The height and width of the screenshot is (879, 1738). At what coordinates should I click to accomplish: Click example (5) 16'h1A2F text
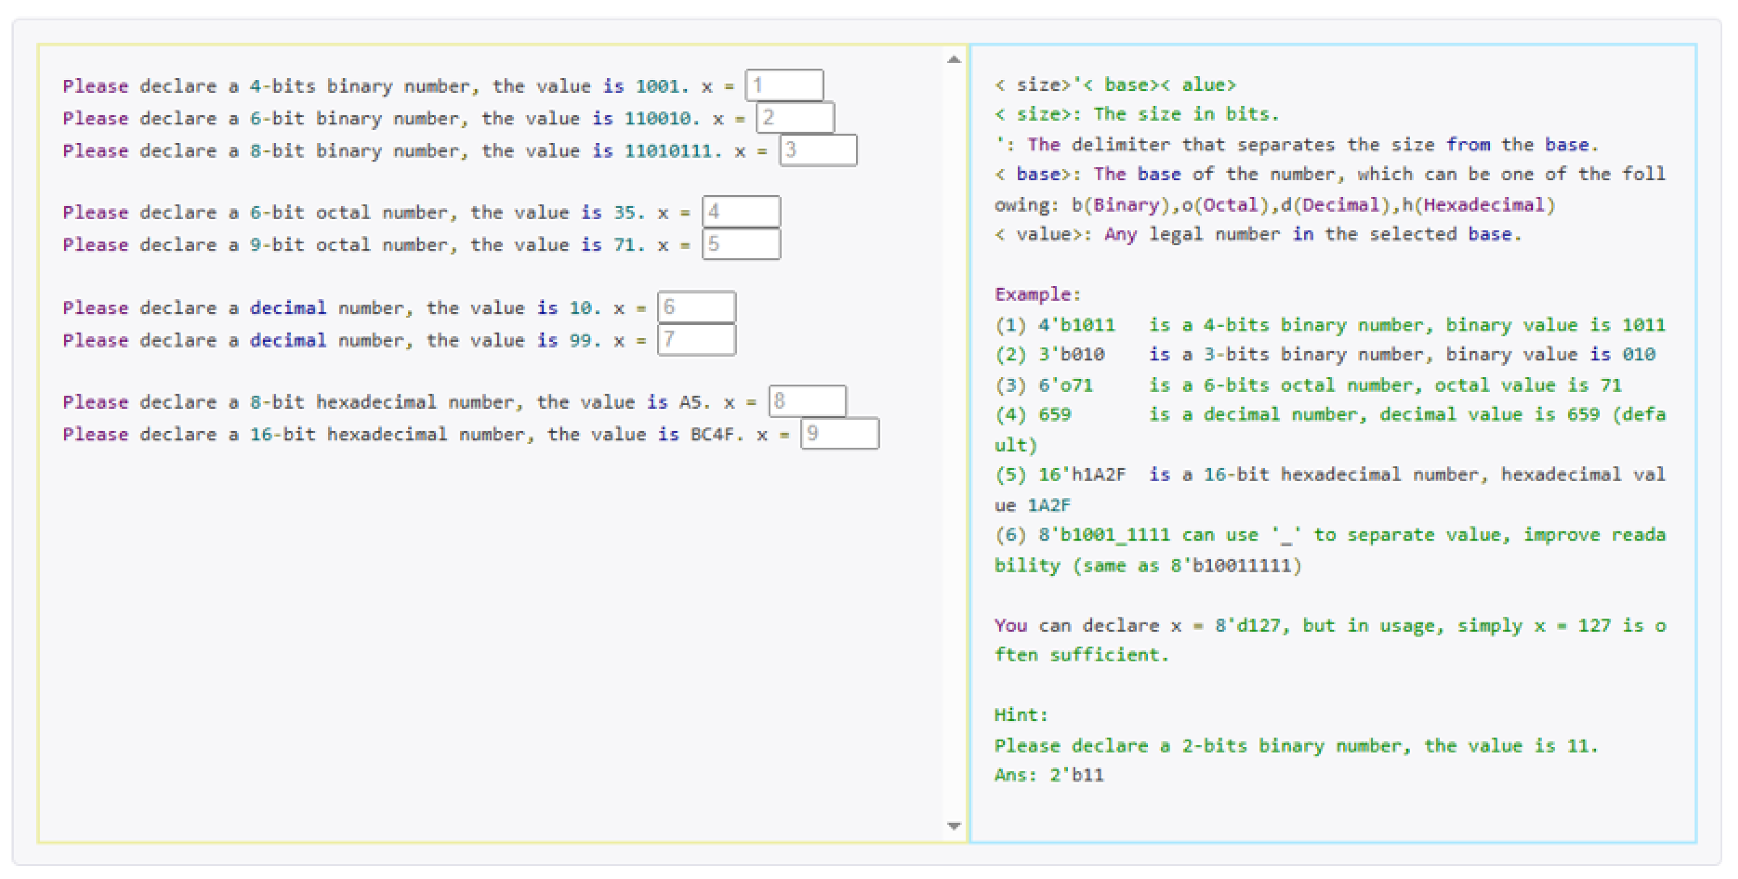(1081, 475)
